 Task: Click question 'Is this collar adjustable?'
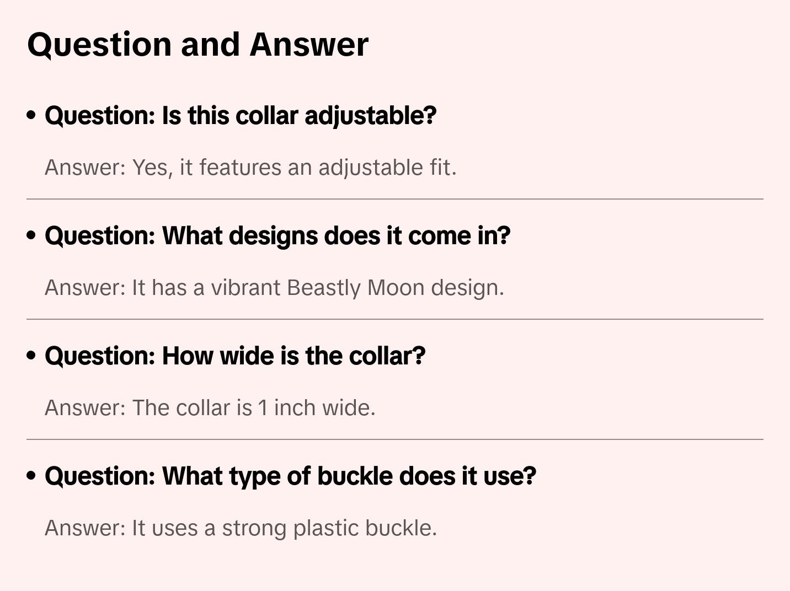click(241, 116)
